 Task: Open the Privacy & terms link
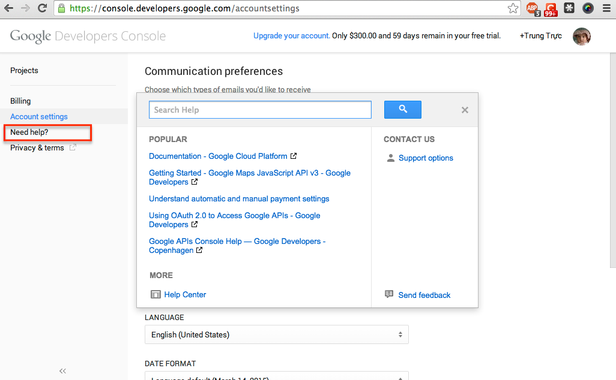click(37, 148)
